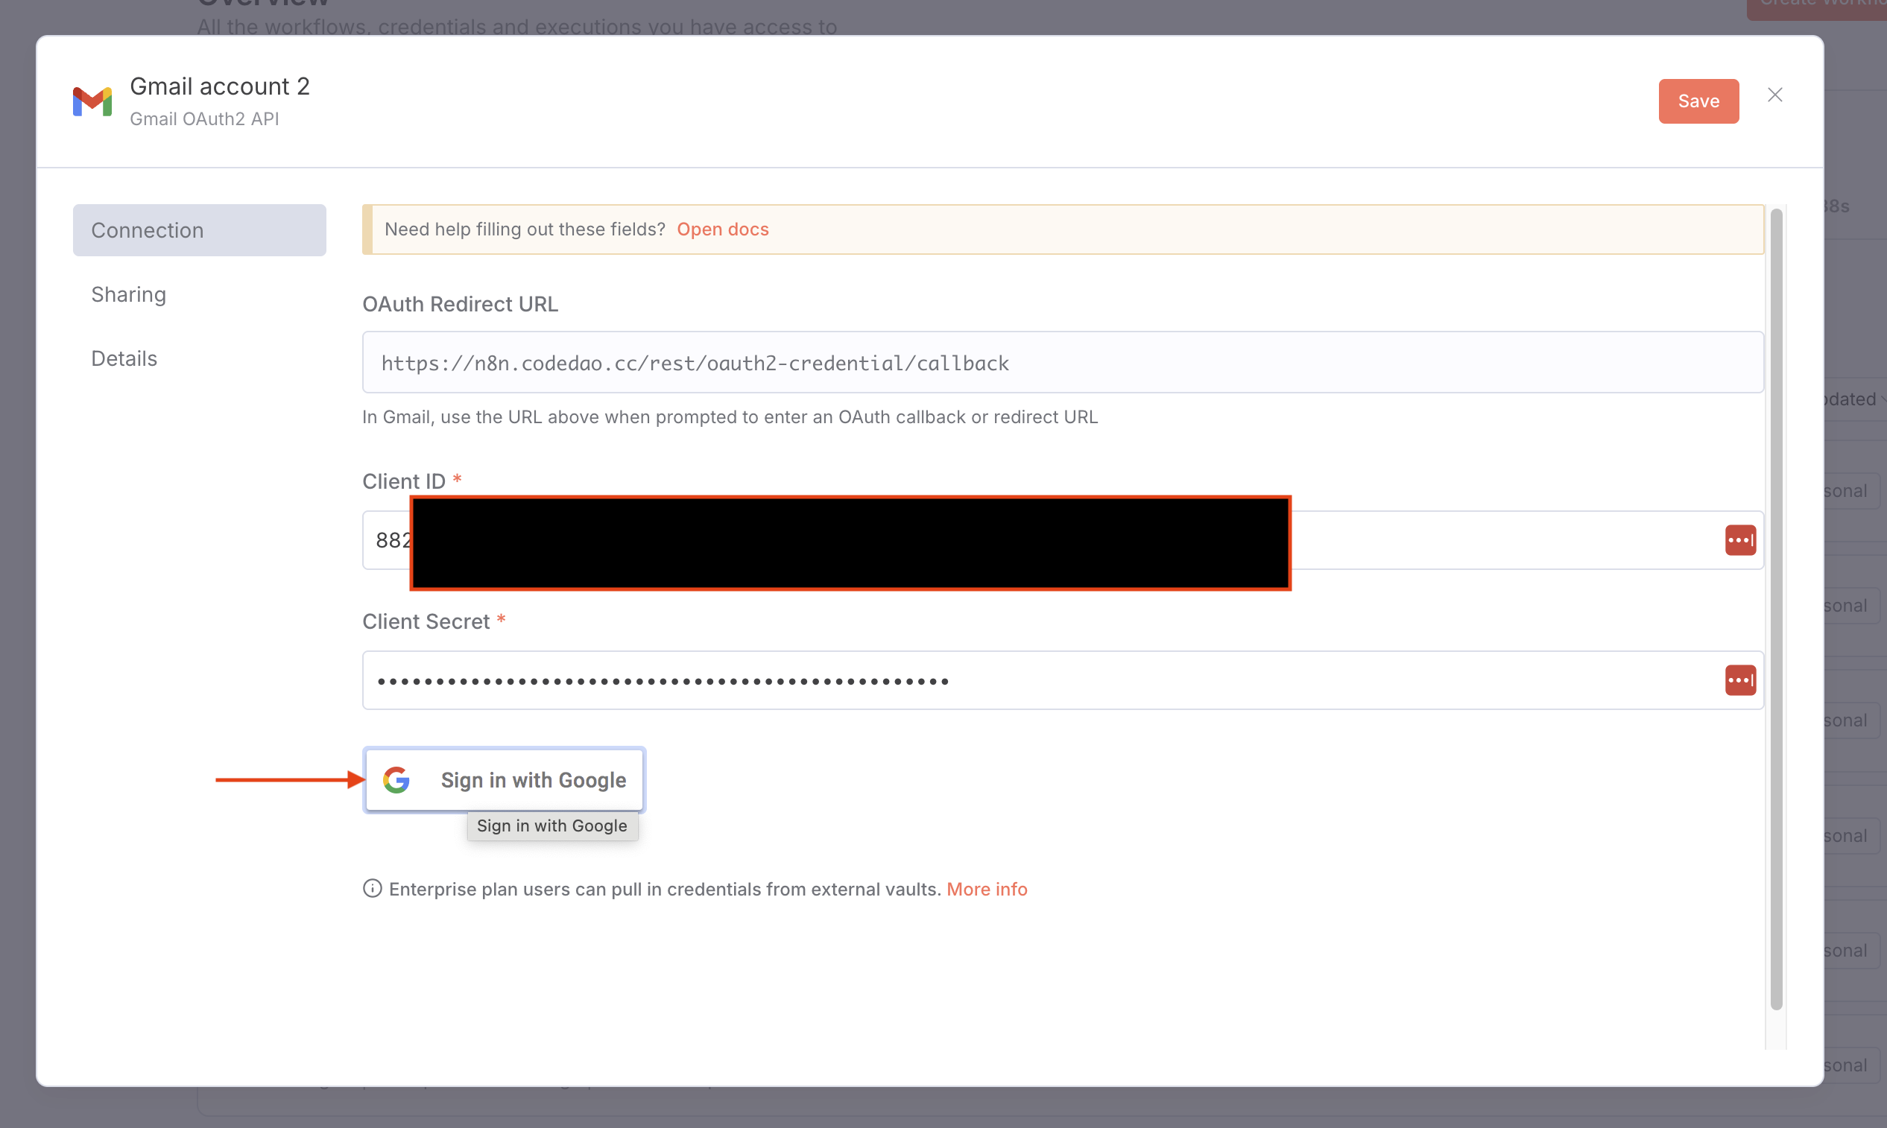Open the More info link about external vaults

click(986, 889)
